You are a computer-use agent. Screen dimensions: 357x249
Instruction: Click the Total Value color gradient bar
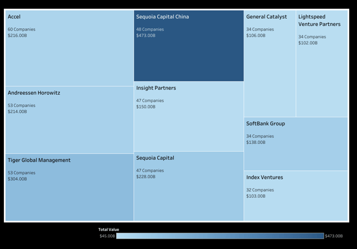point(220,236)
